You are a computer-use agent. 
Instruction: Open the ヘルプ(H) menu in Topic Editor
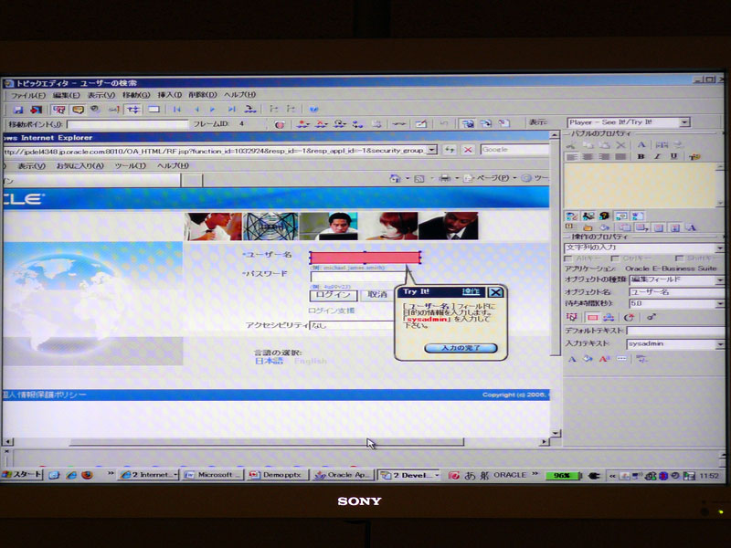tap(240, 95)
